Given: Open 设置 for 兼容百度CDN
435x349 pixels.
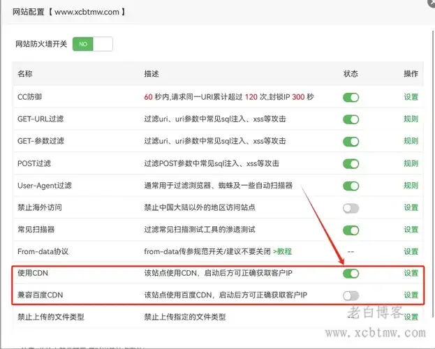Looking at the screenshot, I should click(411, 295).
